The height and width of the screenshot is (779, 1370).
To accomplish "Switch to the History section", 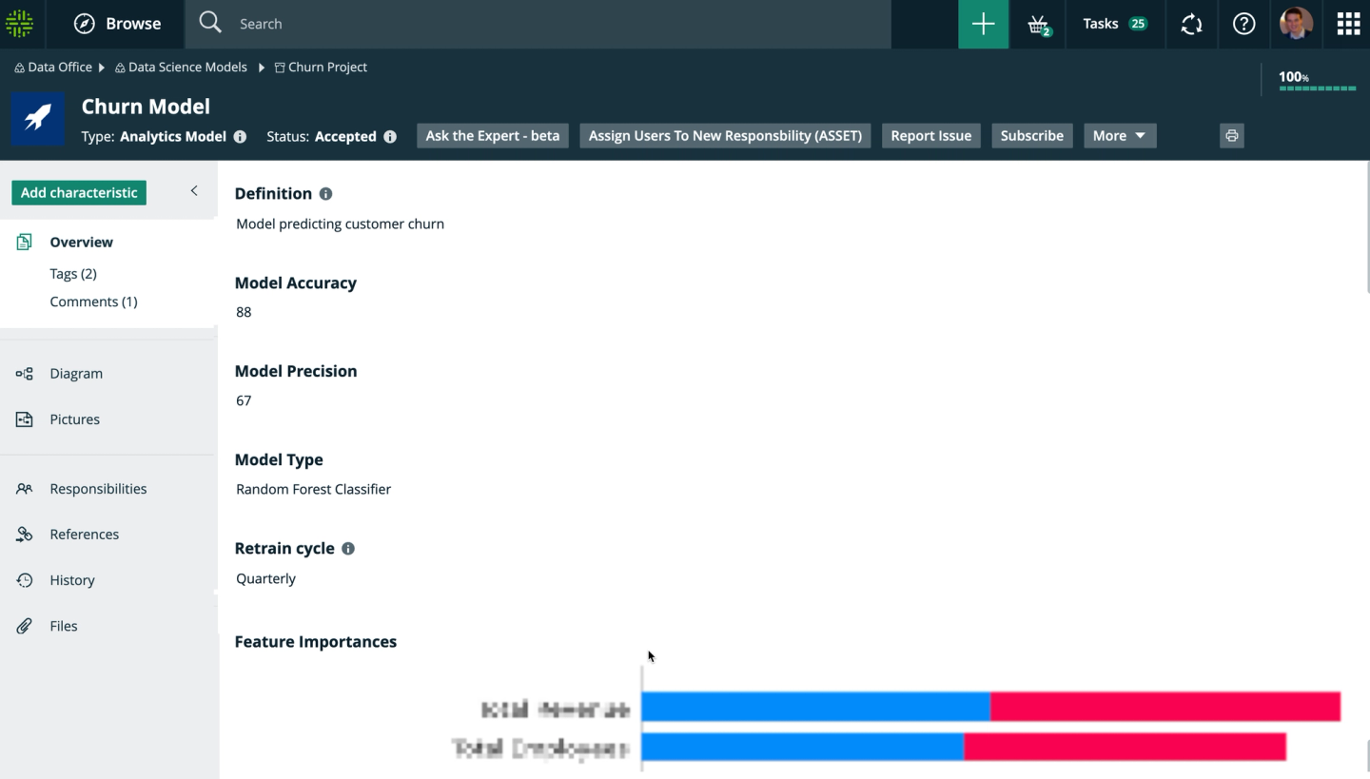I will click(x=72, y=580).
